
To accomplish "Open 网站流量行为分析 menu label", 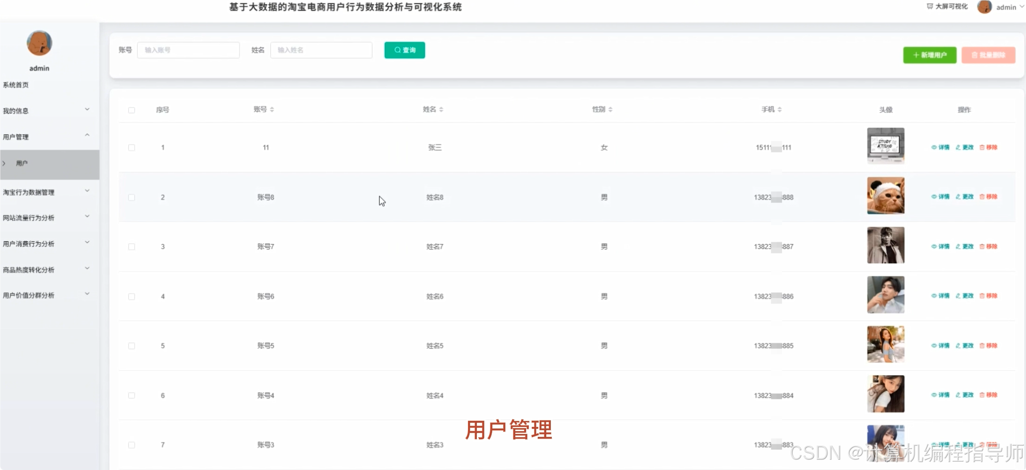I will click(x=29, y=218).
